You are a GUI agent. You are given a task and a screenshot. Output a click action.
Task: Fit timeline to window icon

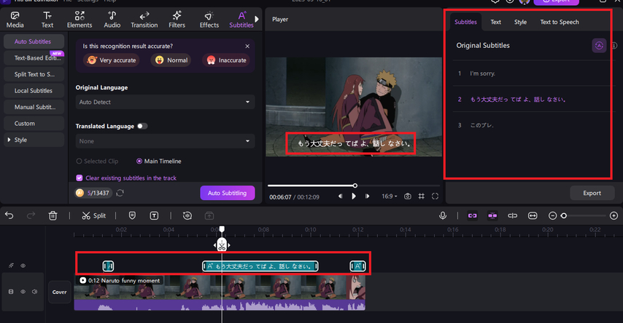click(533, 215)
